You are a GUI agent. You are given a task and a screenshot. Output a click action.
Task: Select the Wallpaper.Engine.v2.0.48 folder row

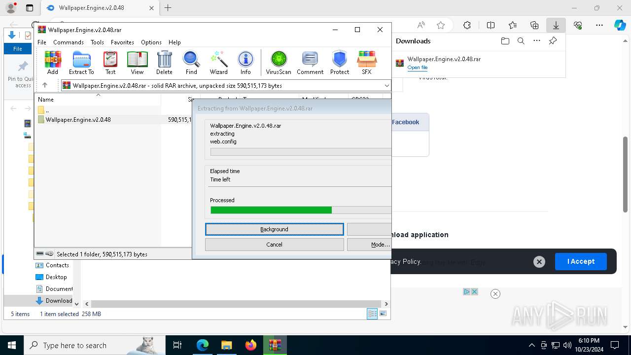(114, 120)
